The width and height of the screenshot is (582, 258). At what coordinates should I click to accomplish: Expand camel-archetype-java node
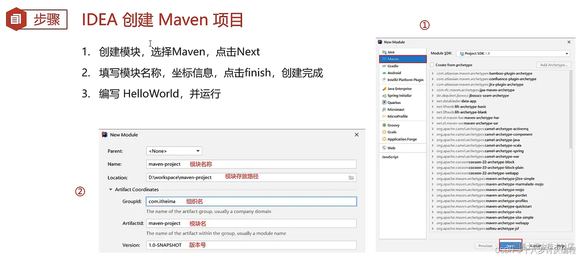(433, 140)
